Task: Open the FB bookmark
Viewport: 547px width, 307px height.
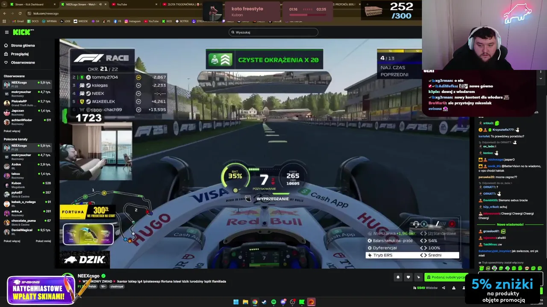Action: (118, 21)
